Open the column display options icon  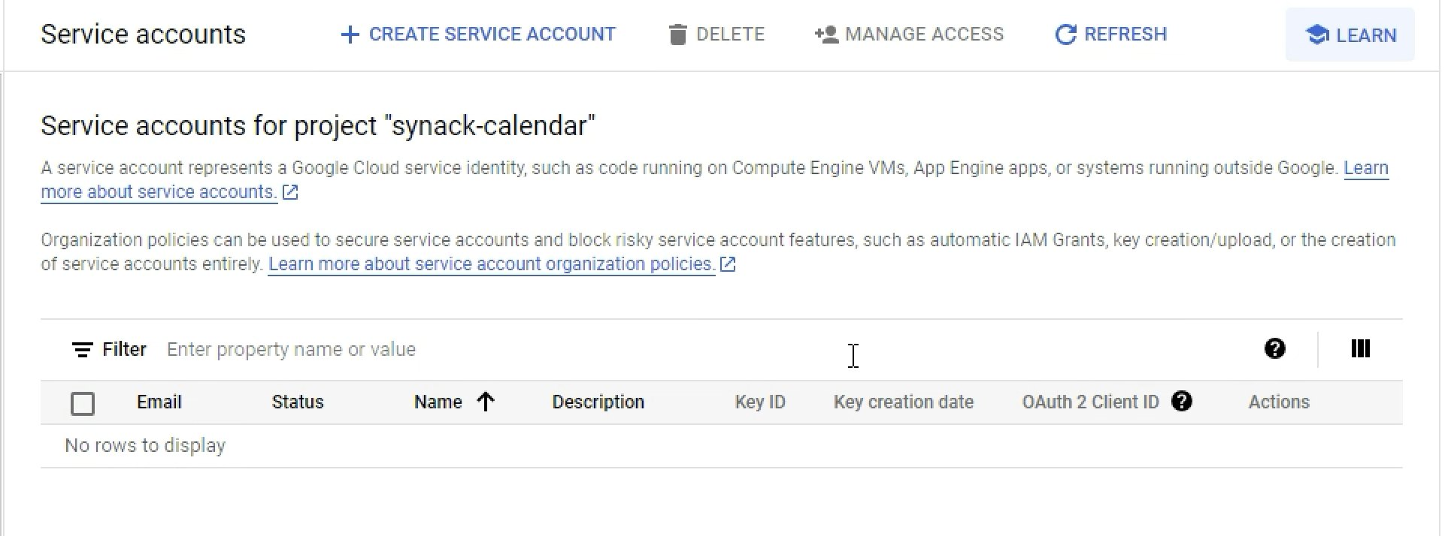pos(1360,348)
